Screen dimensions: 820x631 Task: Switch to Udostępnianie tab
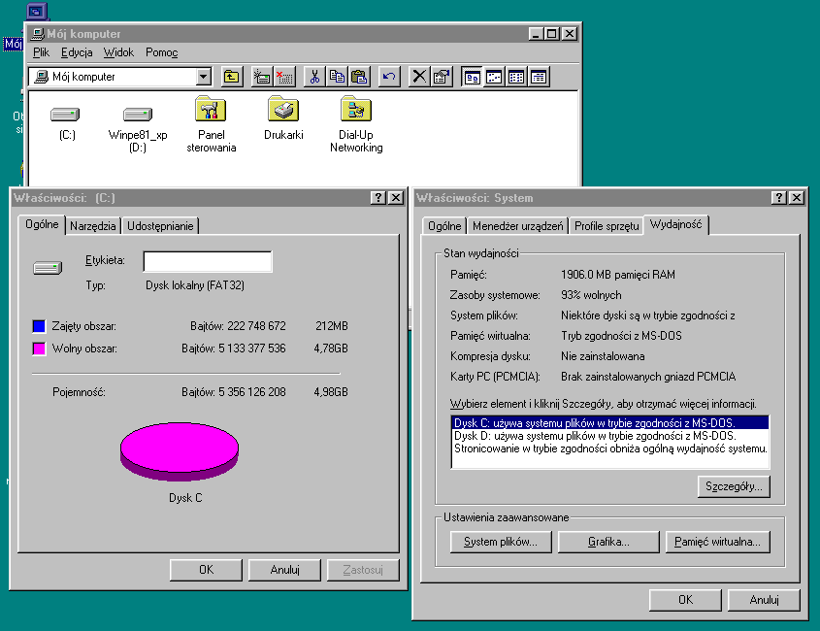click(x=160, y=226)
